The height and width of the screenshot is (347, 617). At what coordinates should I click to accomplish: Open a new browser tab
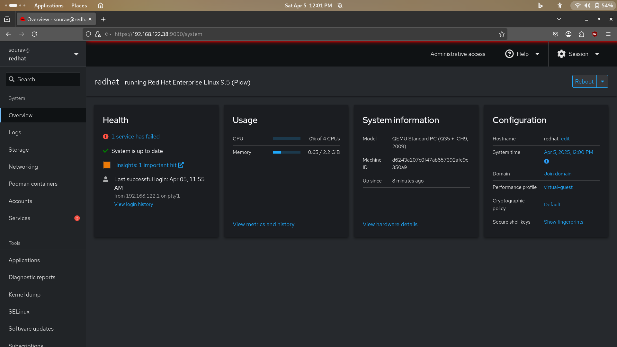pos(103,19)
